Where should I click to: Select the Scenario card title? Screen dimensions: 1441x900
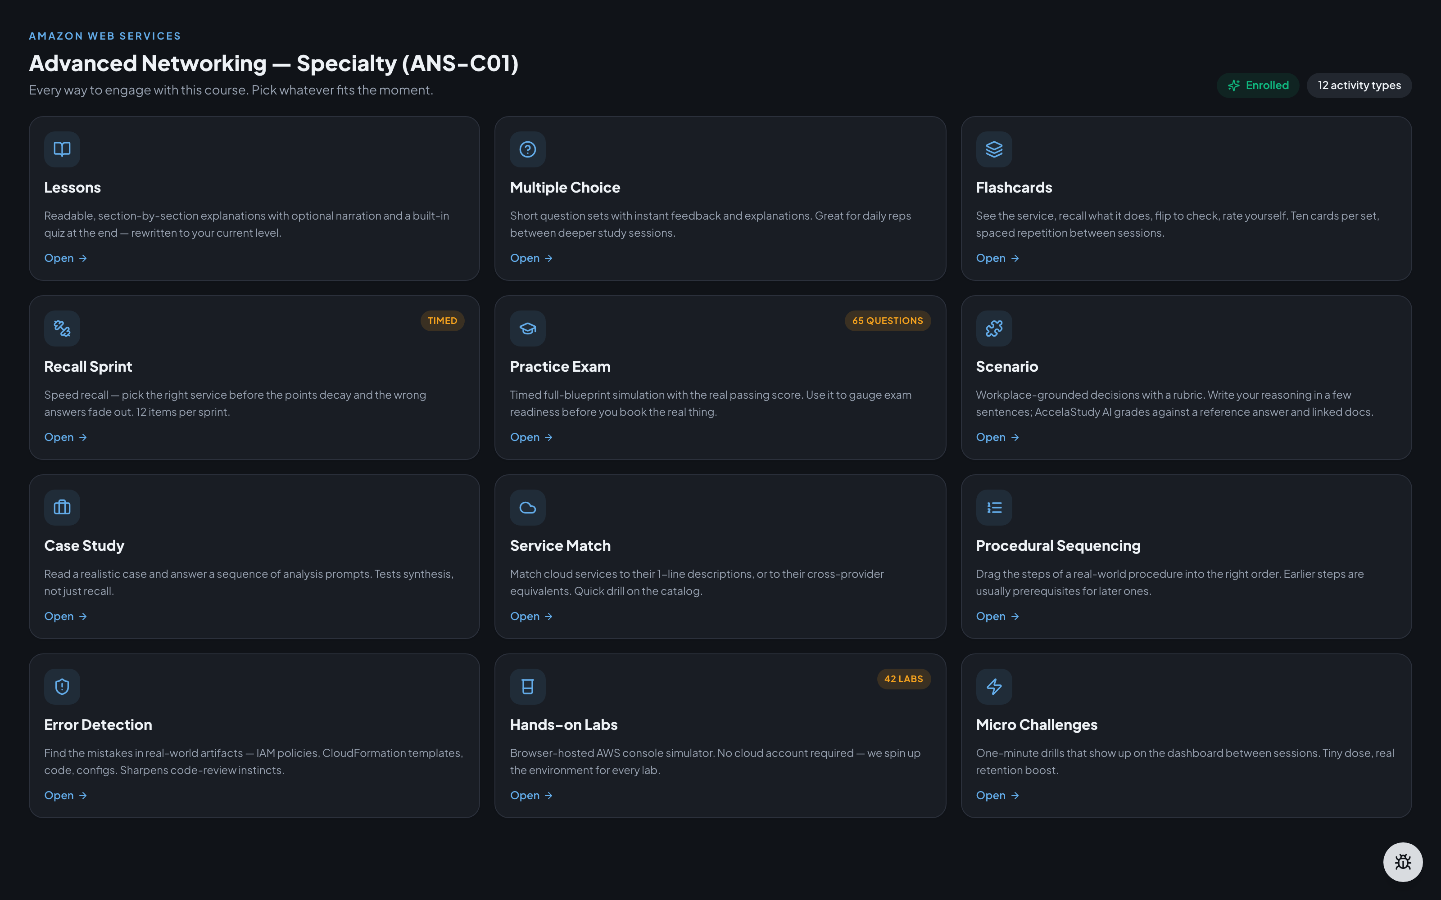pos(1007,367)
